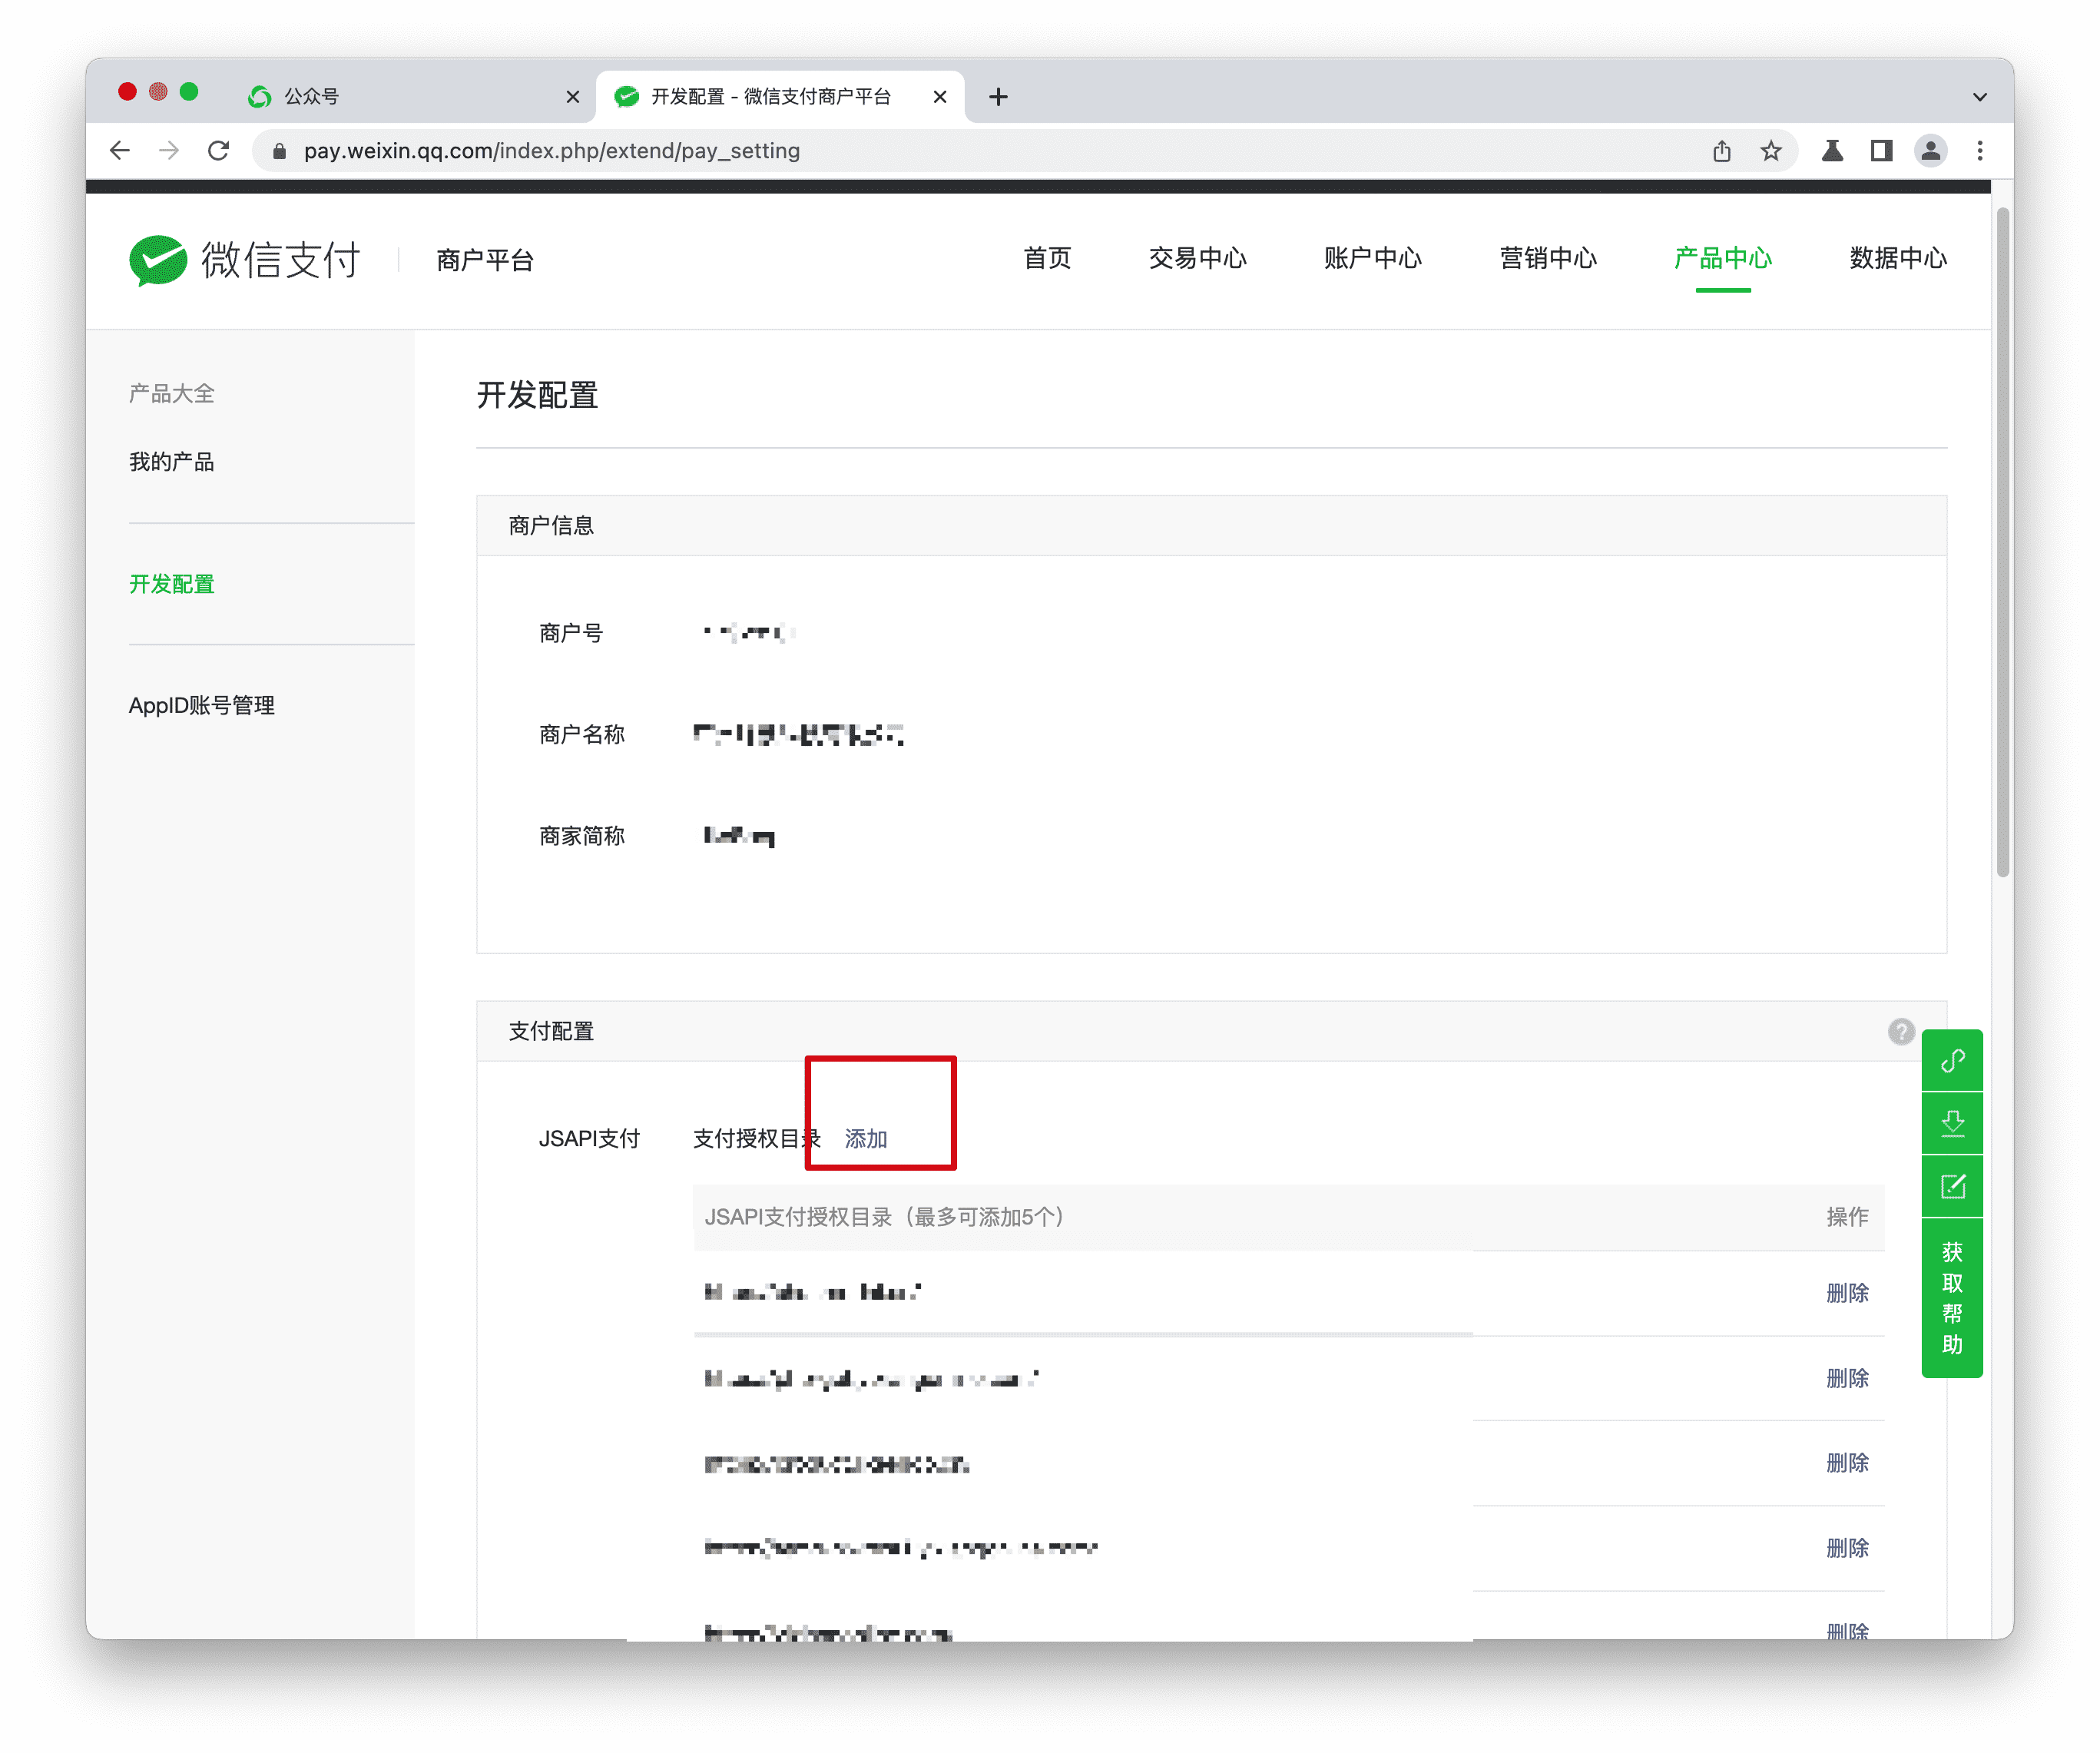Click 添加 to add a payment authorization directory

pos(864,1138)
